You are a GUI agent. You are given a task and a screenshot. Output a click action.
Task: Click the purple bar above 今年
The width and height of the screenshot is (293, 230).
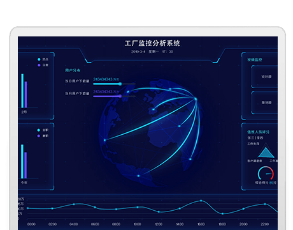tap(25, 165)
